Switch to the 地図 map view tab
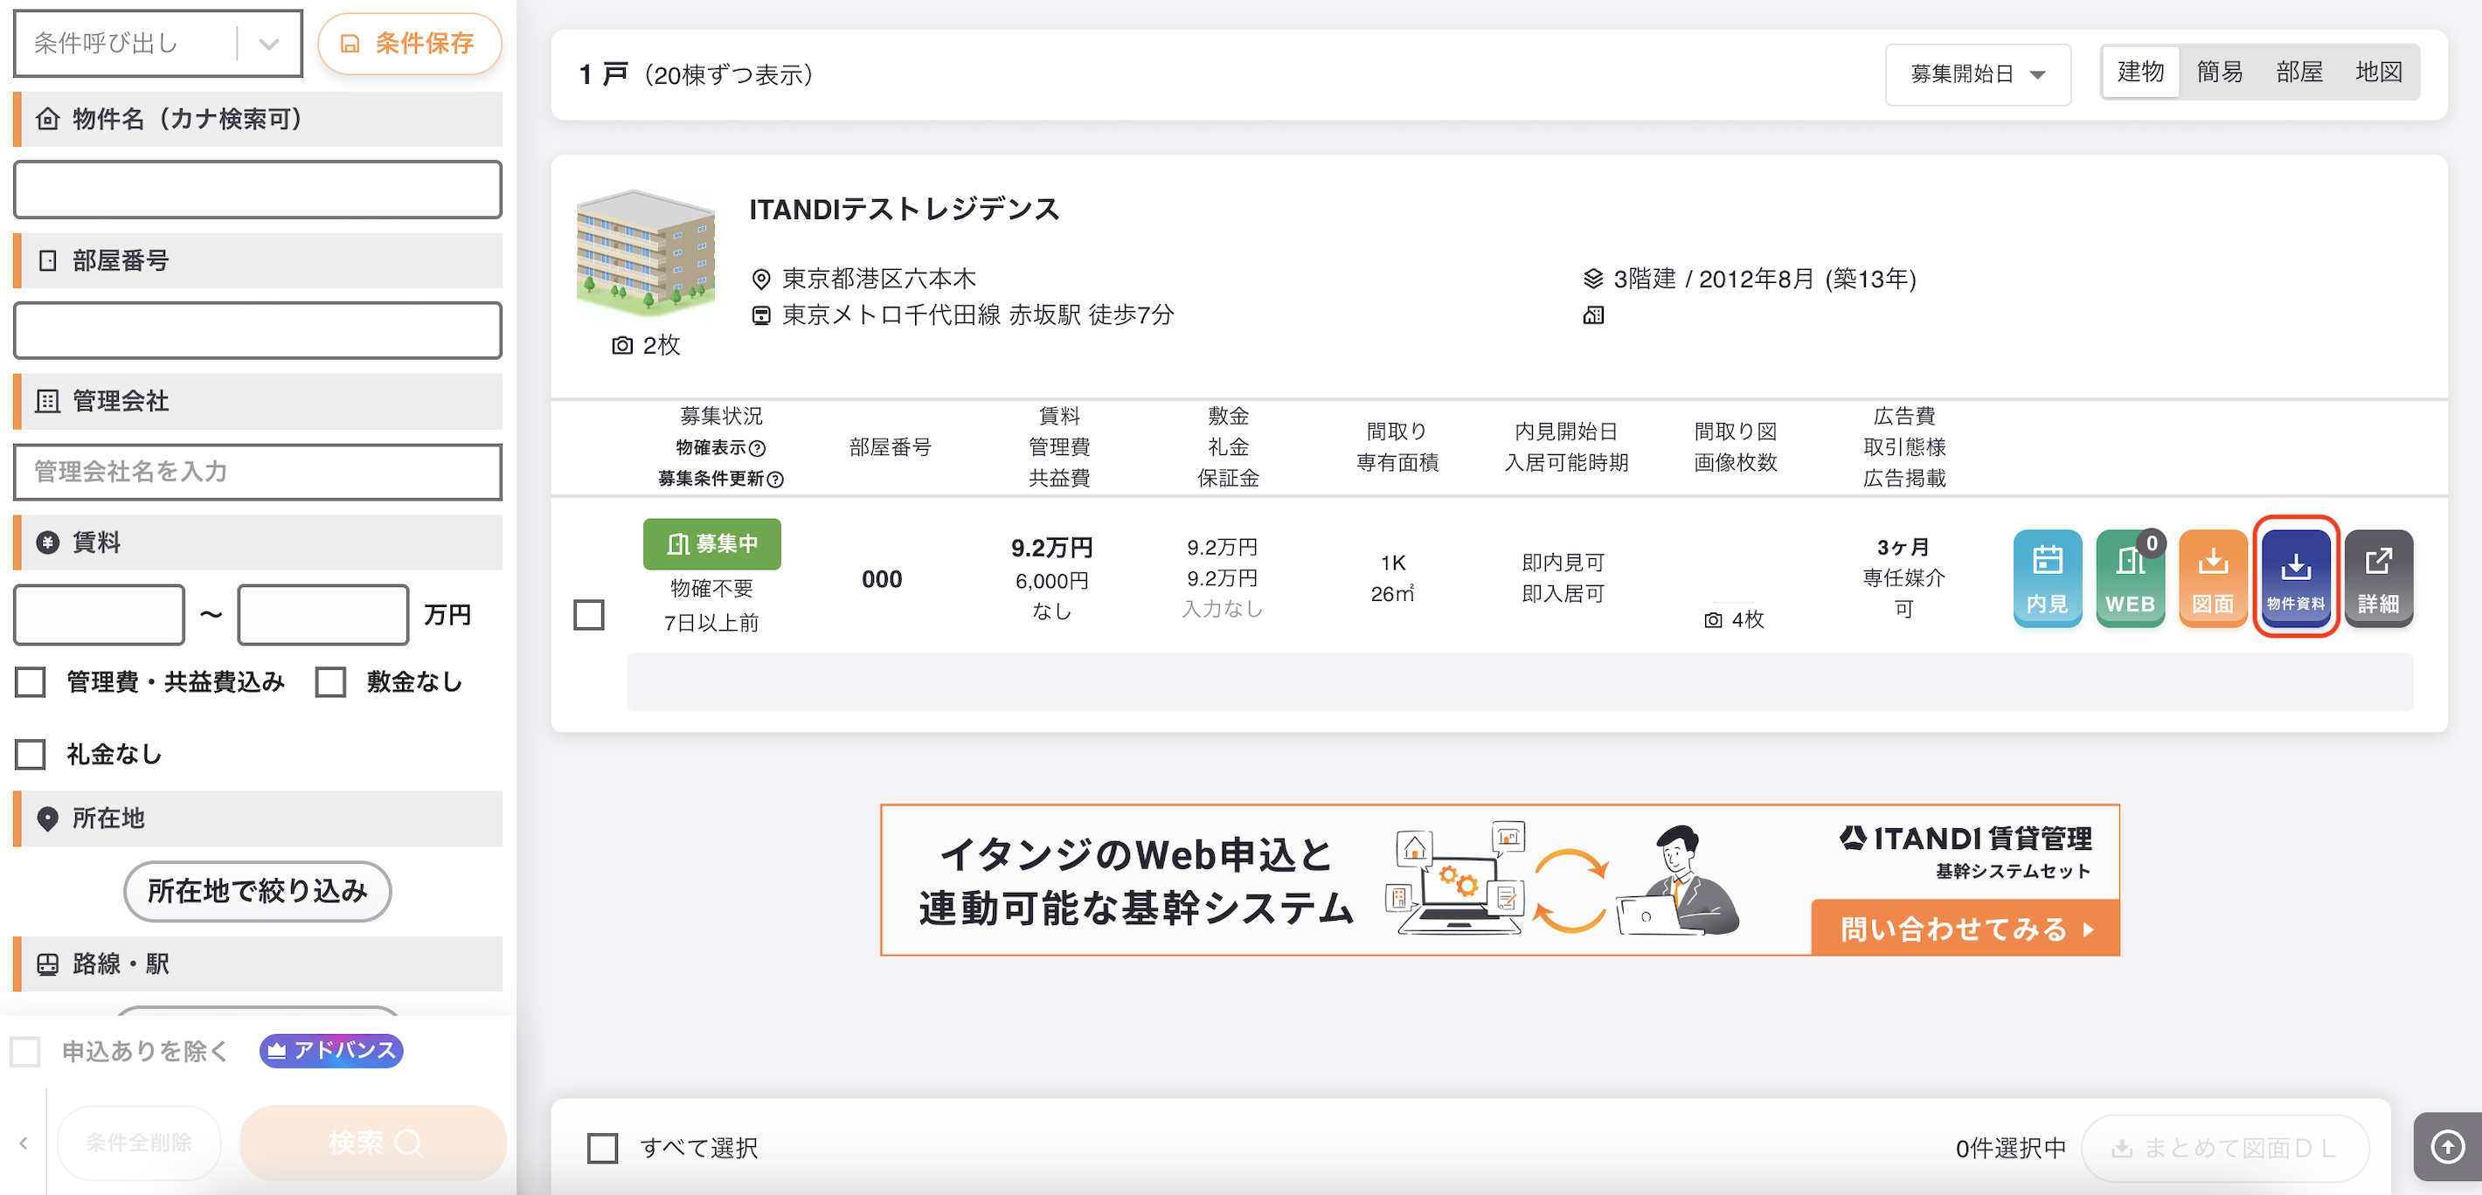 pyautogui.click(x=2379, y=73)
